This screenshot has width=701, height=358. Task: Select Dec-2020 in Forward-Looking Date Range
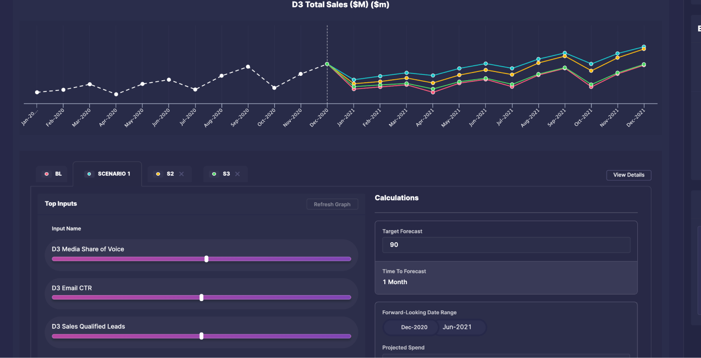click(414, 327)
